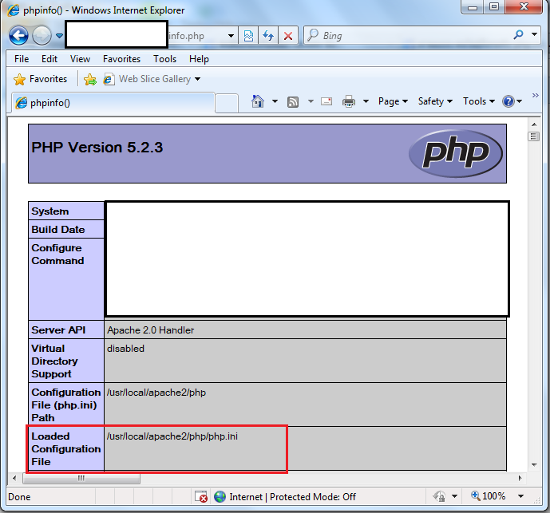Expand the Home button dropdown arrow
The width and height of the screenshot is (550, 513).
[275, 101]
